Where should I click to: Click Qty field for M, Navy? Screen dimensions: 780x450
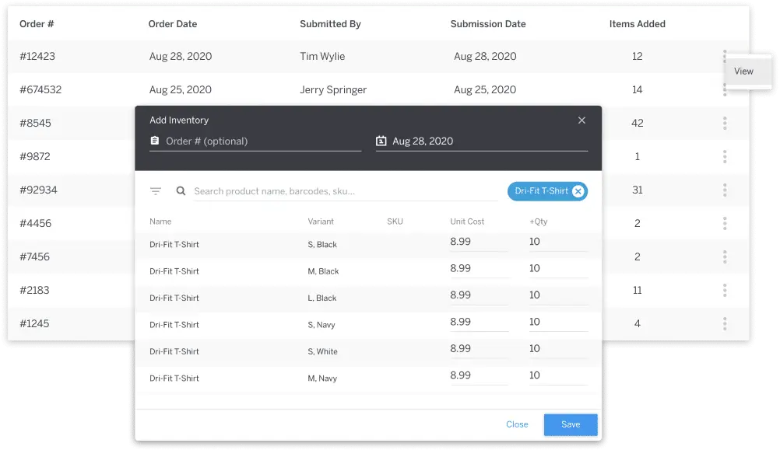558,376
